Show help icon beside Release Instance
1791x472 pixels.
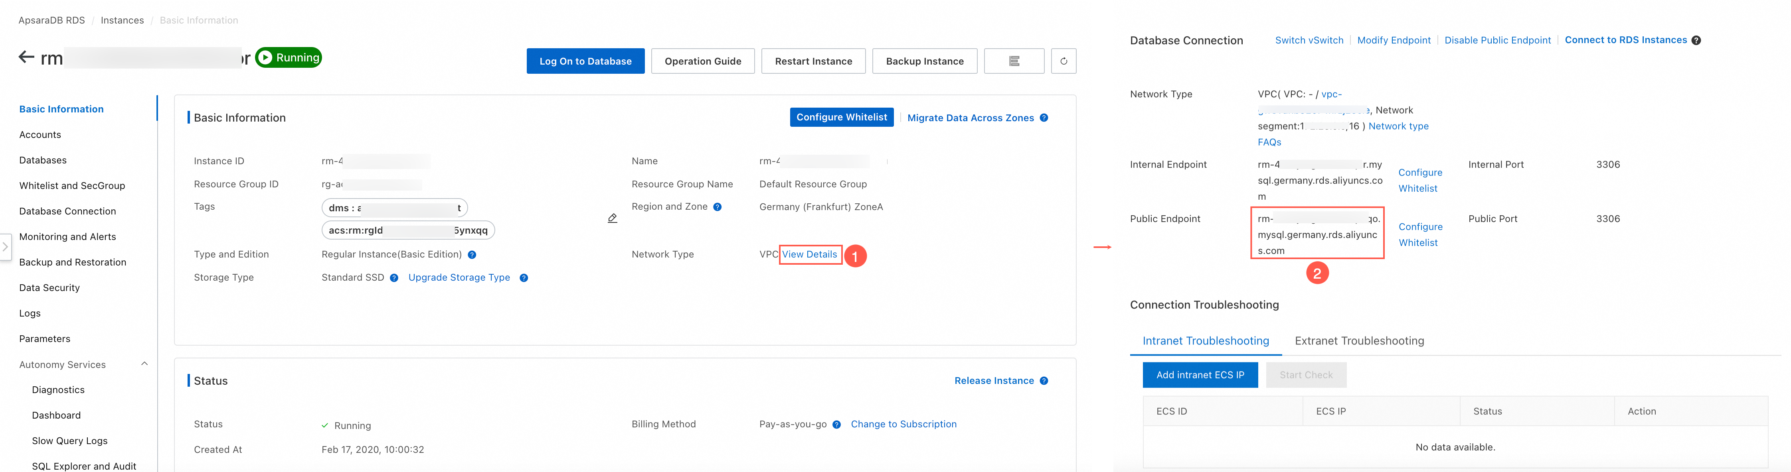pos(1044,381)
